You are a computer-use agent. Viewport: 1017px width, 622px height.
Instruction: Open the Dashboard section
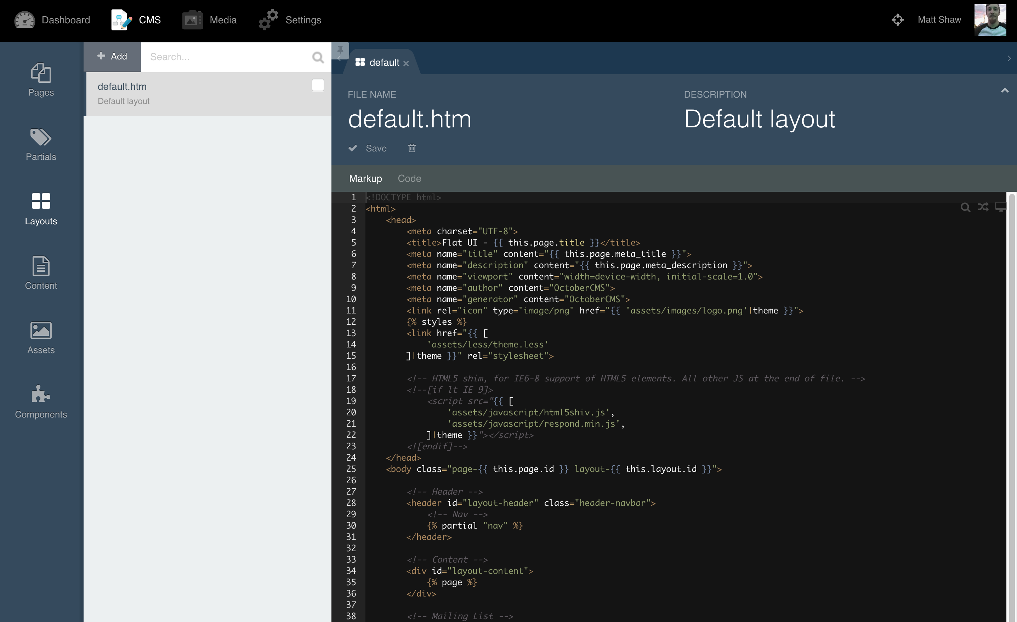[x=52, y=20]
